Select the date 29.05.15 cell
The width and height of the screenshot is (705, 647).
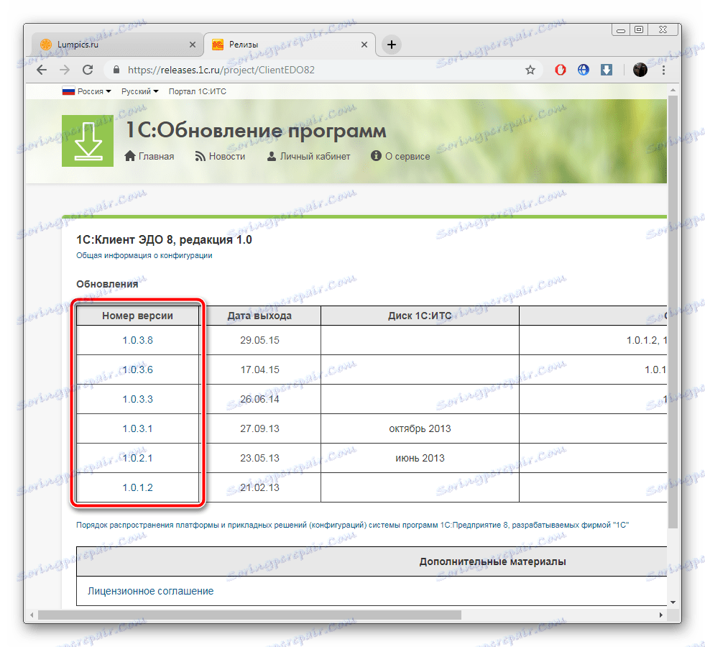[x=259, y=340]
